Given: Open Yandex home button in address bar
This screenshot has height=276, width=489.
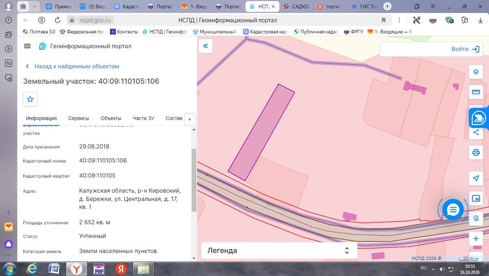Looking at the screenshot, I should tap(42, 20).
